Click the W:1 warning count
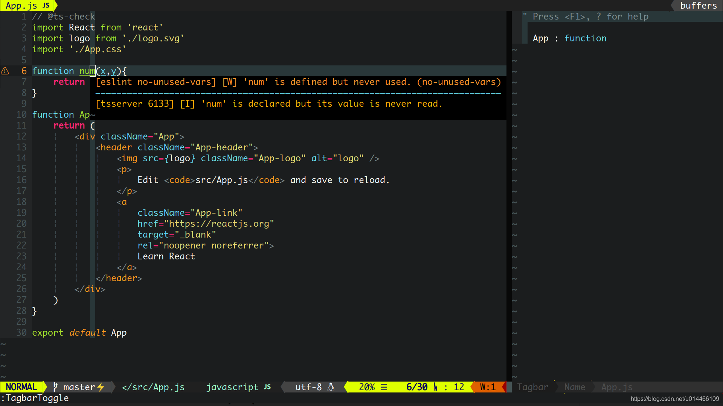 [488, 387]
